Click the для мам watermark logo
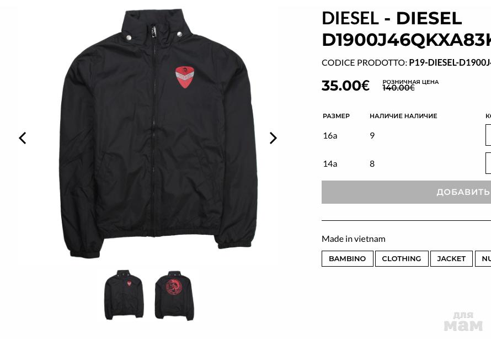The width and height of the screenshot is (491, 339). [x=463, y=321]
